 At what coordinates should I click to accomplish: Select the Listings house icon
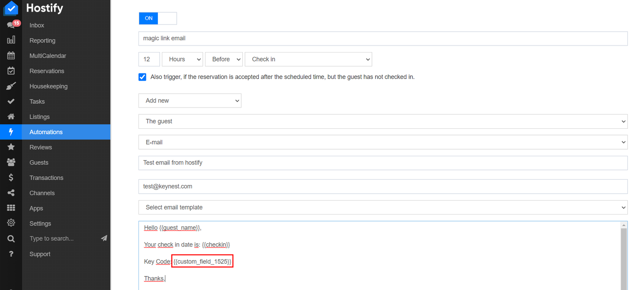click(11, 116)
